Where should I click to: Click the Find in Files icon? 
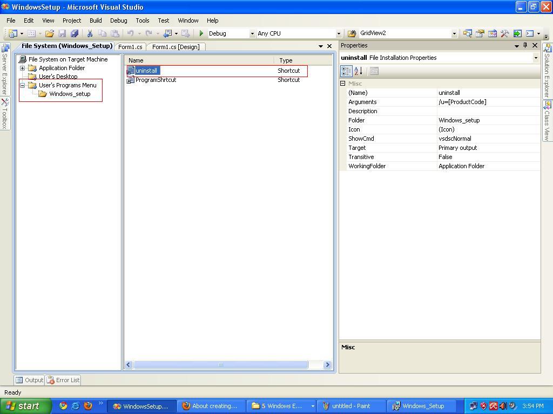(x=352, y=33)
